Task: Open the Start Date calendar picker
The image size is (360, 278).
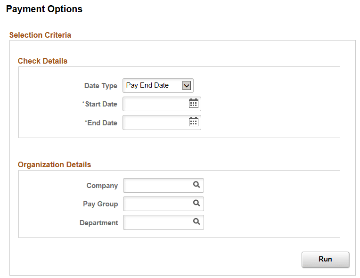Action: [x=193, y=104]
